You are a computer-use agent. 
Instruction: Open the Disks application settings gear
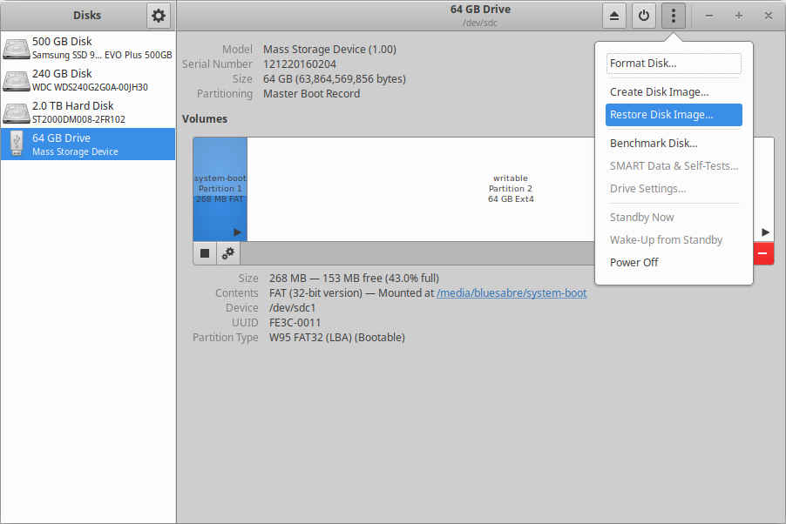158,15
